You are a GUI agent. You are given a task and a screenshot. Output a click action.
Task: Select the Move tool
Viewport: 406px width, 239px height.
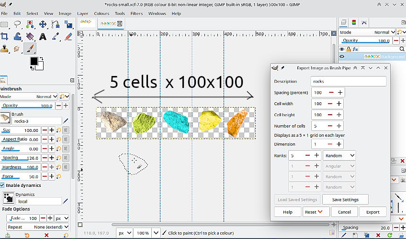pos(43,24)
